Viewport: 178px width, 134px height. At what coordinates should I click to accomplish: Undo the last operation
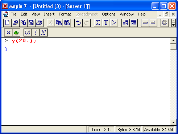point(78,23)
